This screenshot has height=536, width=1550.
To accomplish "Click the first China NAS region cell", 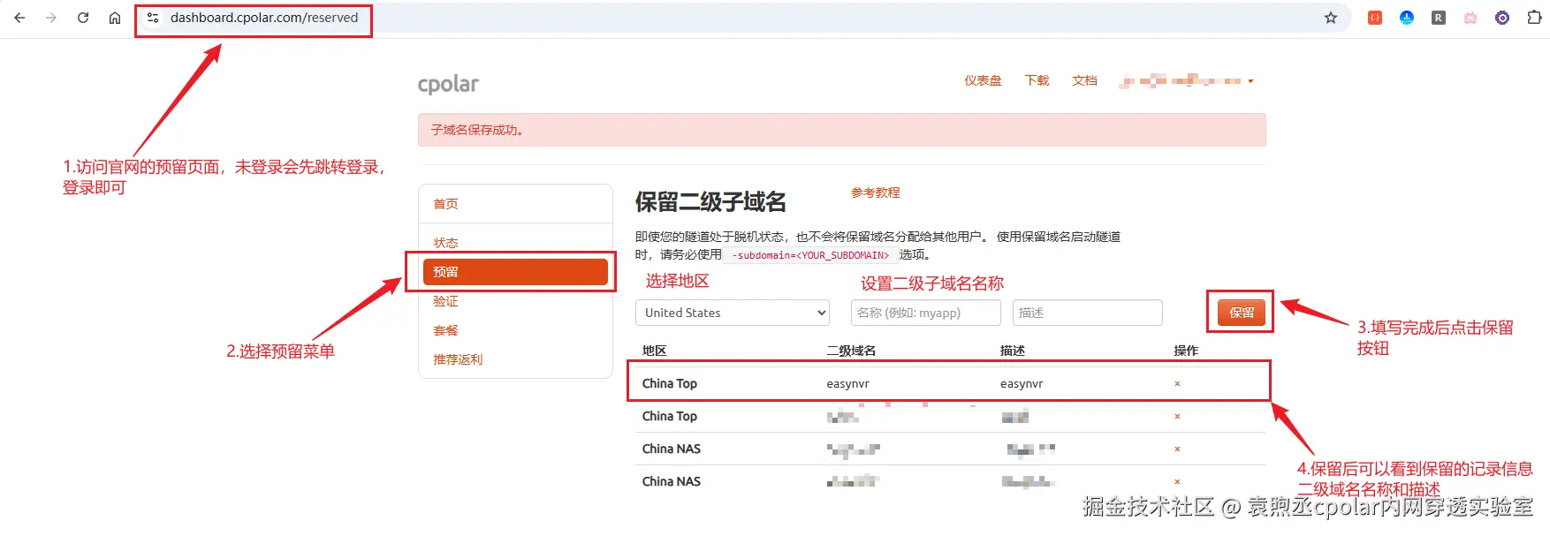I will (672, 449).
